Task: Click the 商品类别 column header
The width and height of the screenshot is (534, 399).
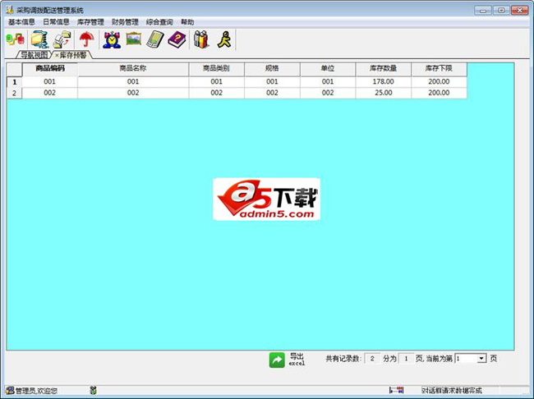Action: [216, 69]
